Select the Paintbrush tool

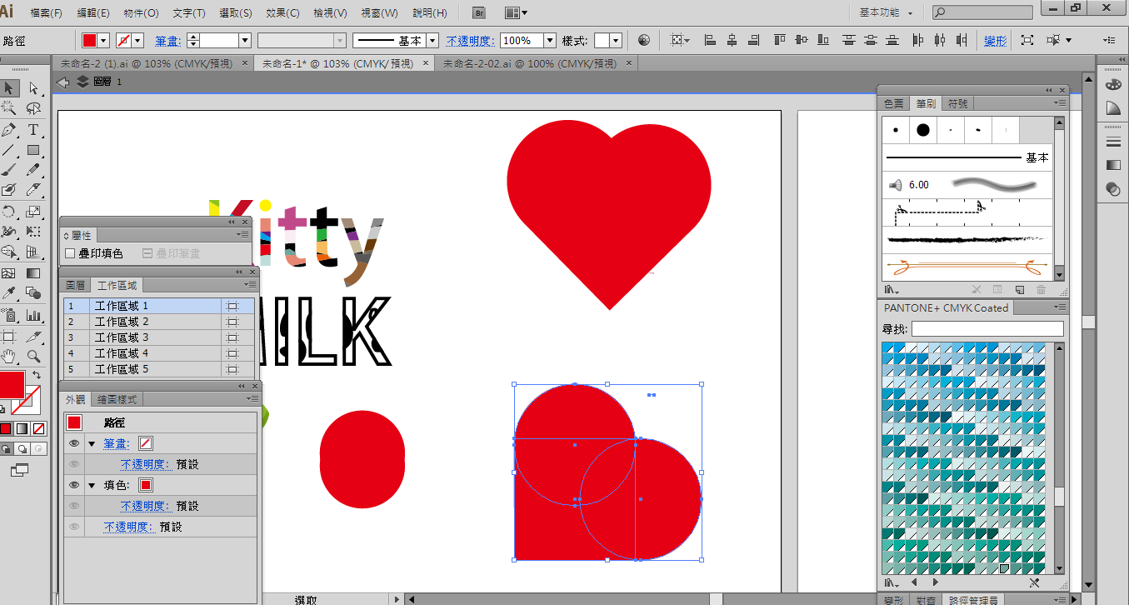[x=9, y=170]
